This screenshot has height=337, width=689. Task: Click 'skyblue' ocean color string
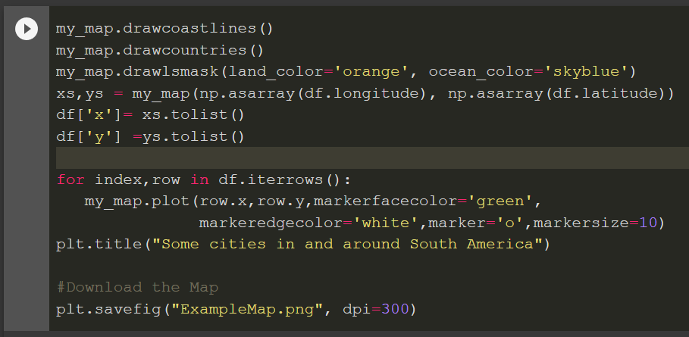[x=587, y=72]
